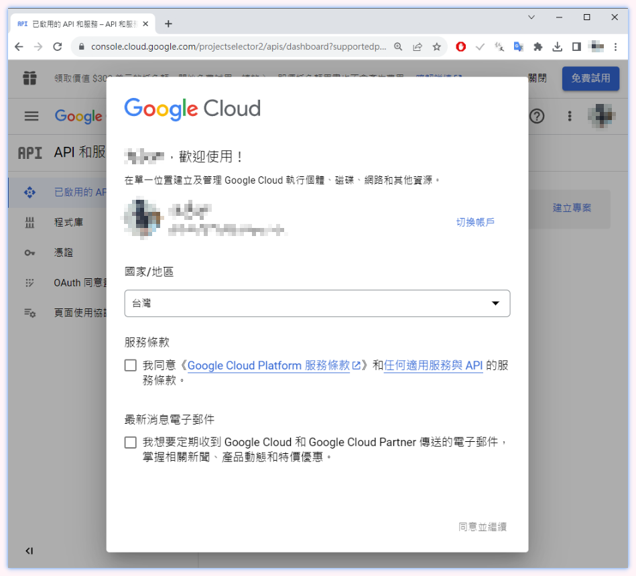Select OAuth 同意 sidebar item
636x576 pixels.
pos(57,282)
